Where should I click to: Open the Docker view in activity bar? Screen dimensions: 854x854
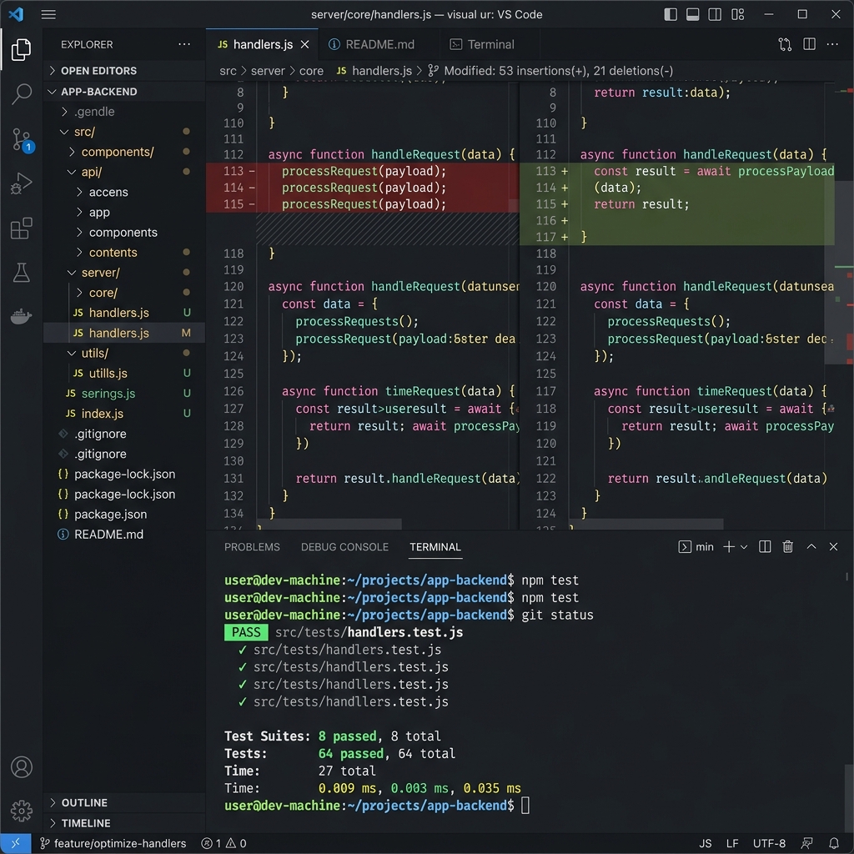coord(21,316)
